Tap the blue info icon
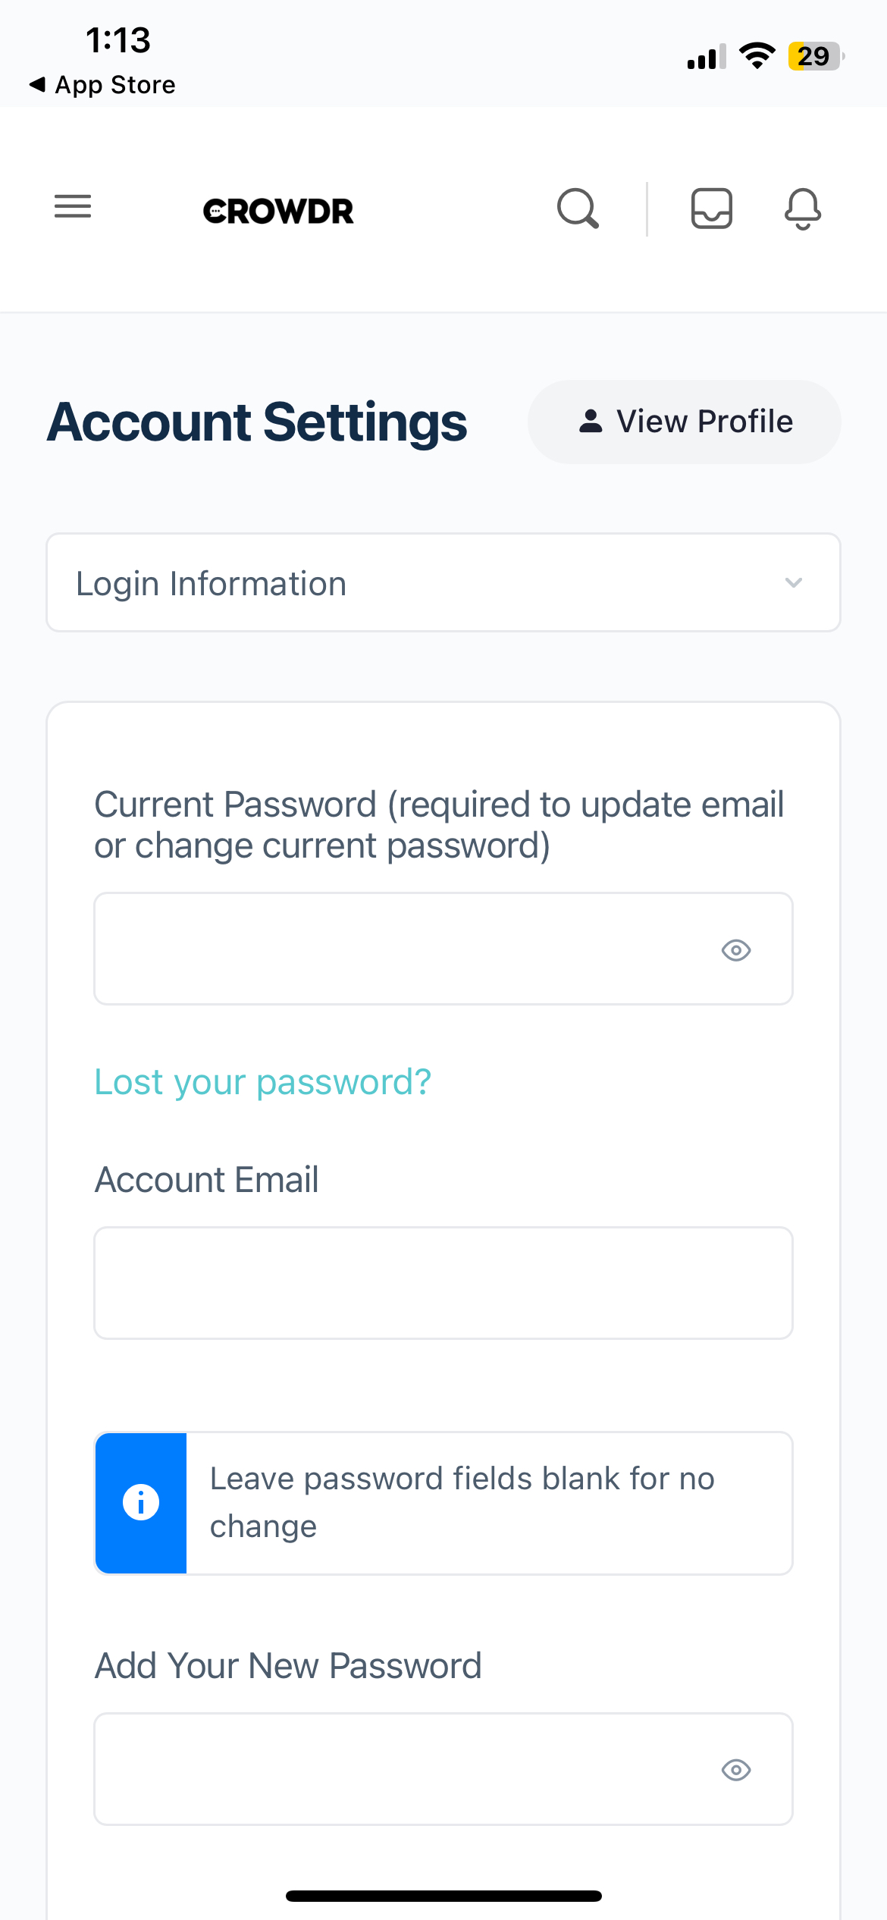Viewport: 887px width, 1920px height. 141,1503
